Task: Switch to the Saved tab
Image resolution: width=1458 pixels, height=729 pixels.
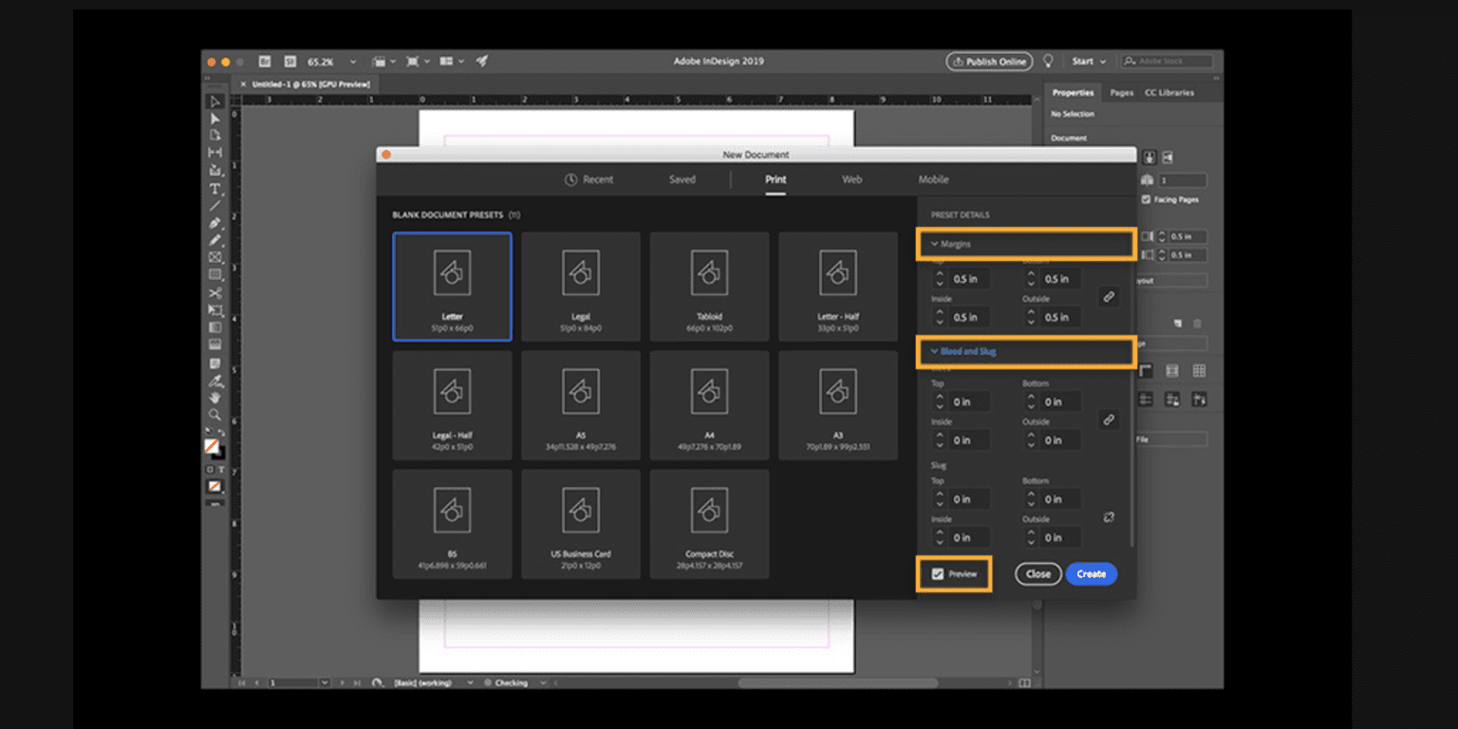Action: pyautogui.click(x=682, y=179)
